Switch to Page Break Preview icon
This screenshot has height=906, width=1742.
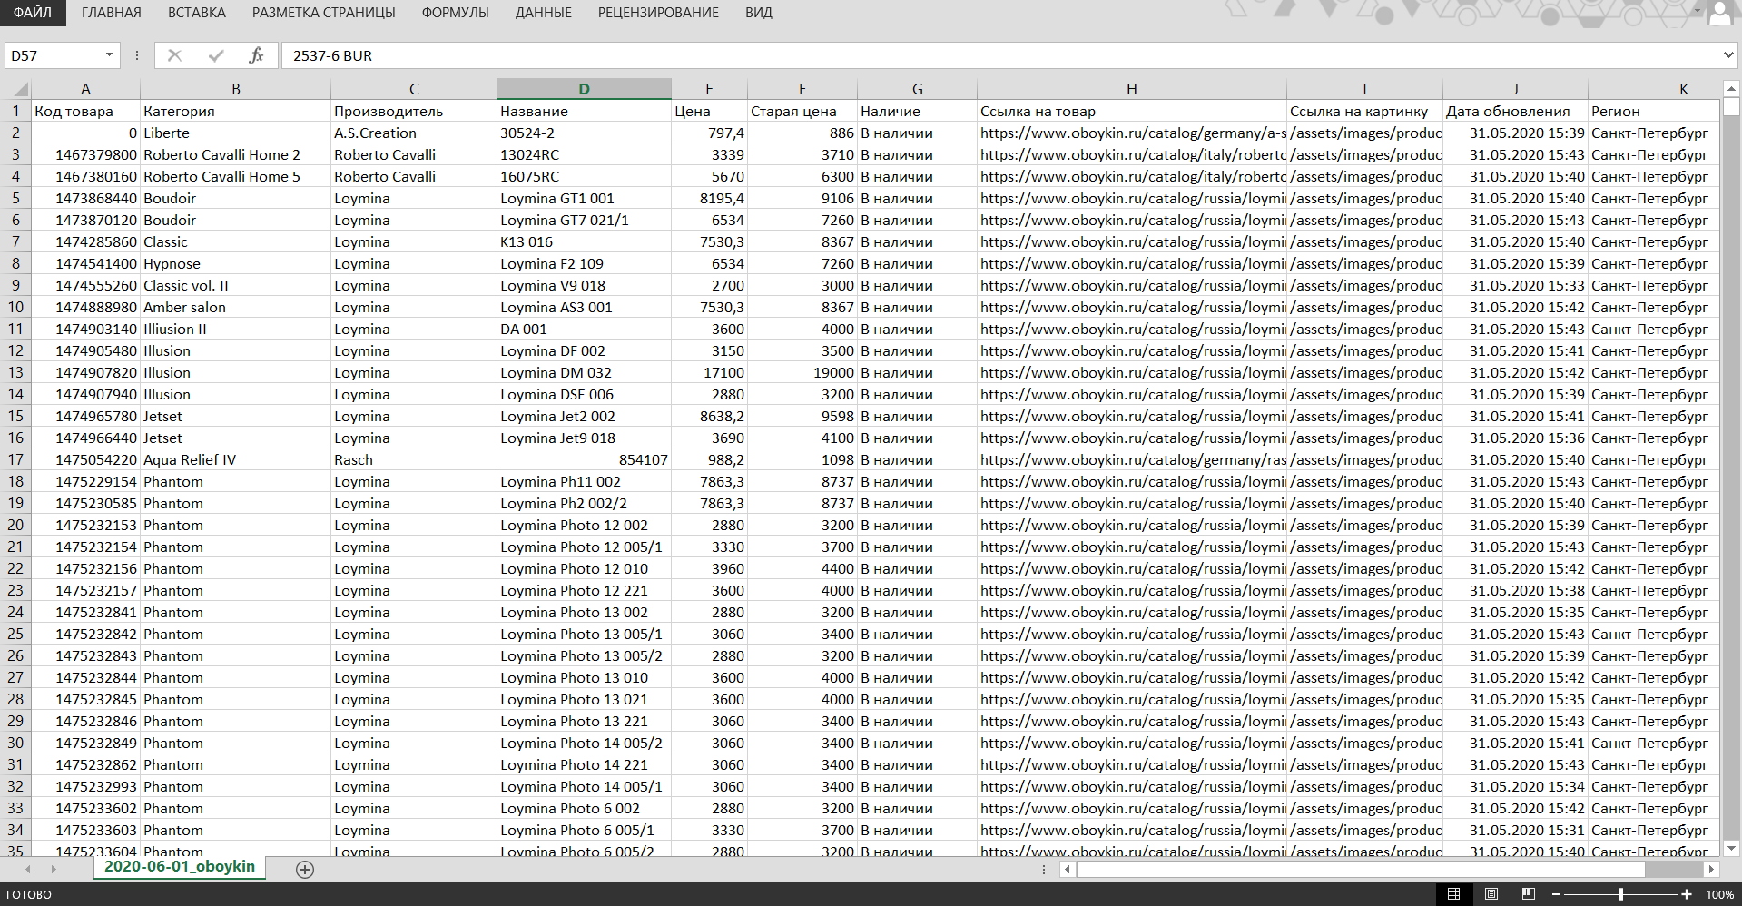[1529, 894]
